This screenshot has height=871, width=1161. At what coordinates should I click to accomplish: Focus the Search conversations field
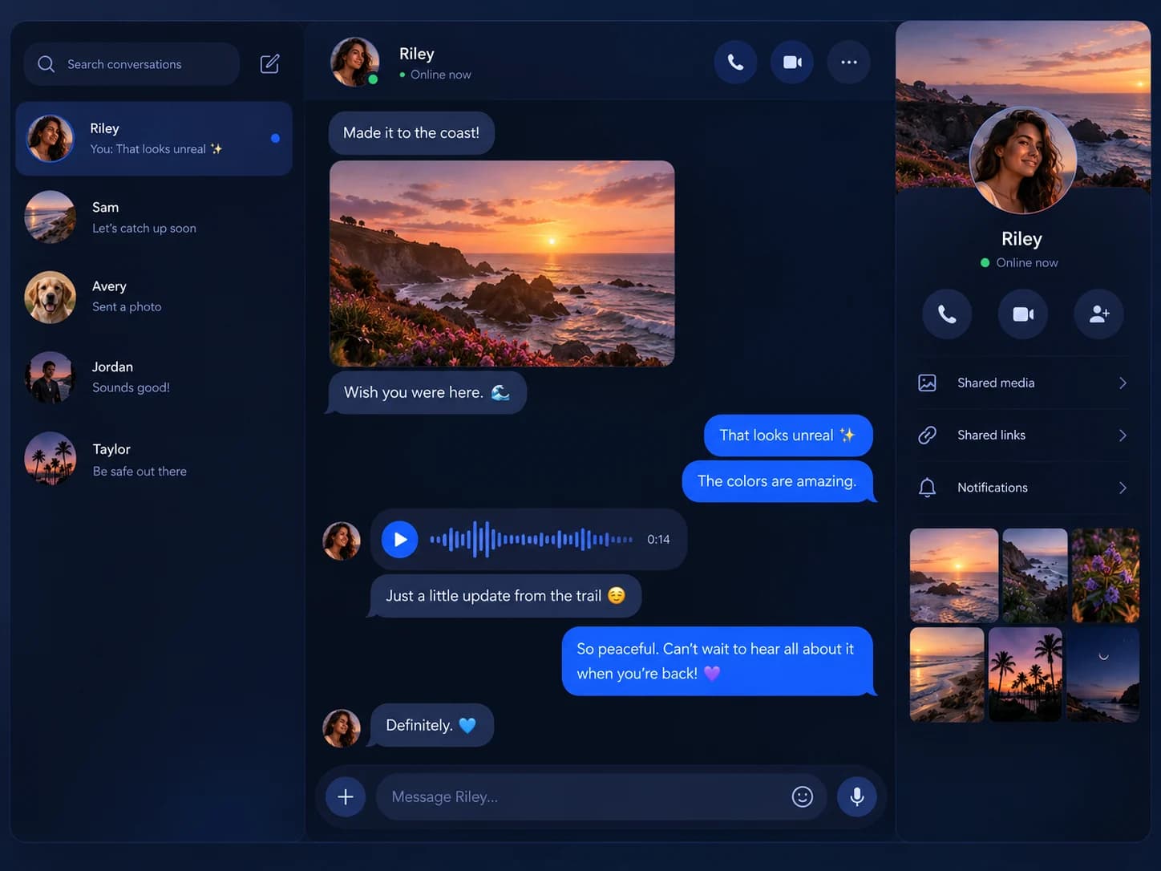pos(131,64)
